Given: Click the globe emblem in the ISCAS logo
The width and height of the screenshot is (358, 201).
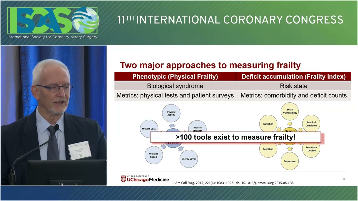Looking at the screenshot, I should (x=85, y=20).
